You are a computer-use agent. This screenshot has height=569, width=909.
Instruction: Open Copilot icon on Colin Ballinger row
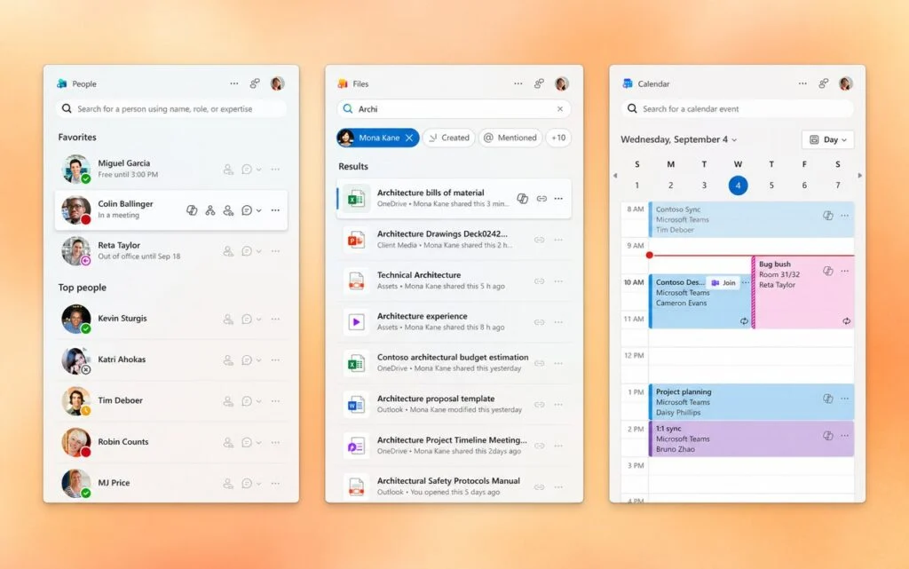click(192, 210)
